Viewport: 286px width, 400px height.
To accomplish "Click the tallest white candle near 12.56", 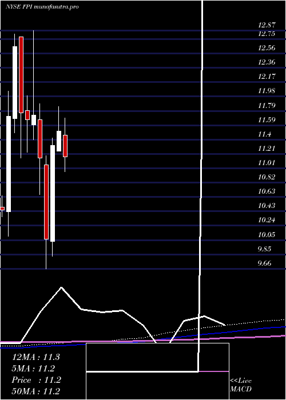I will click(15, 82).
